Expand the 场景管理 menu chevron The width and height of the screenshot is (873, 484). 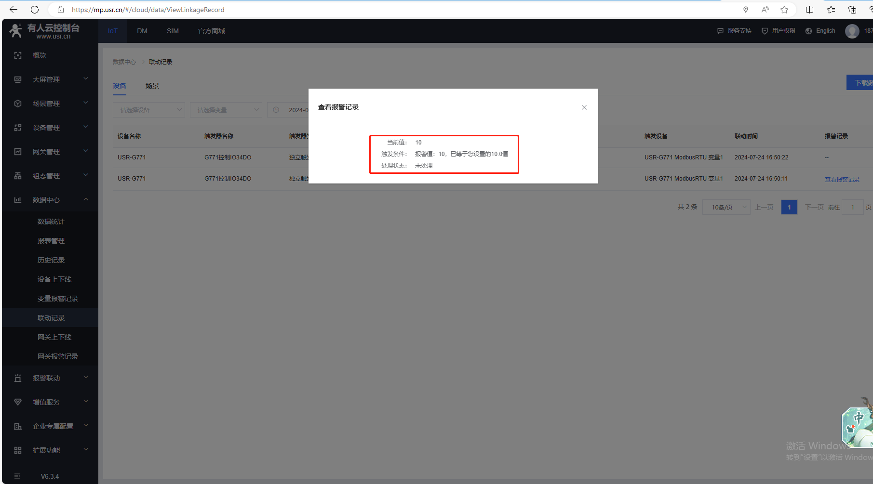pos(86,103)
